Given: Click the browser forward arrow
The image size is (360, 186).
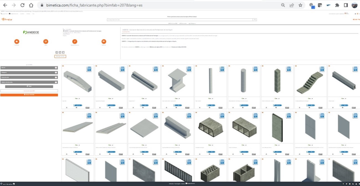Looking at the screenshot, I should pyautogui.click(x=14, y=5).
